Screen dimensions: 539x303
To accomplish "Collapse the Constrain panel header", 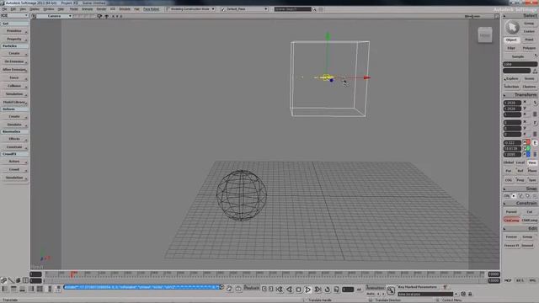I will 520,204.
